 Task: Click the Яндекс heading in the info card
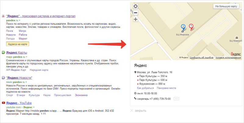point(140,66)
